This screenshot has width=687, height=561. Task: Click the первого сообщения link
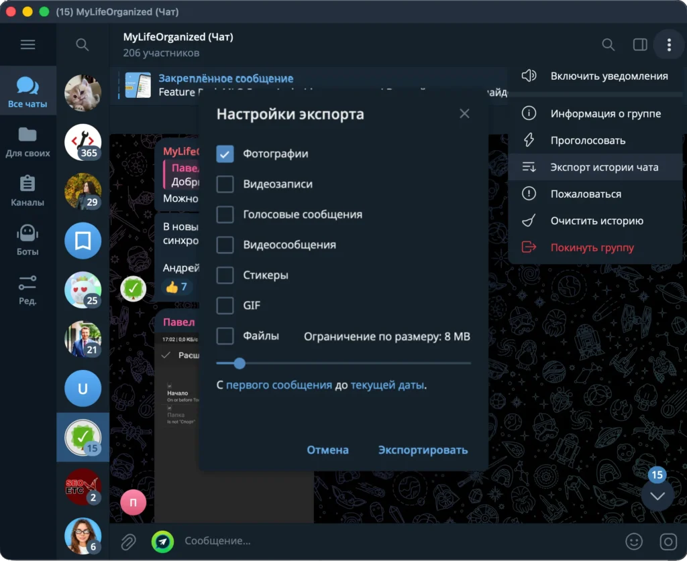coord(279,385)
